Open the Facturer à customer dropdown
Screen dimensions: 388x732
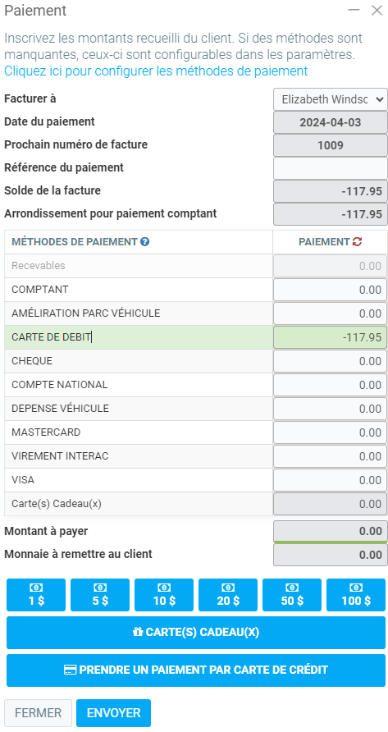[331, 99]
